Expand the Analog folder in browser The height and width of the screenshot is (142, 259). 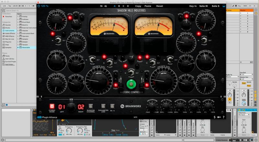tap(18, 17)
